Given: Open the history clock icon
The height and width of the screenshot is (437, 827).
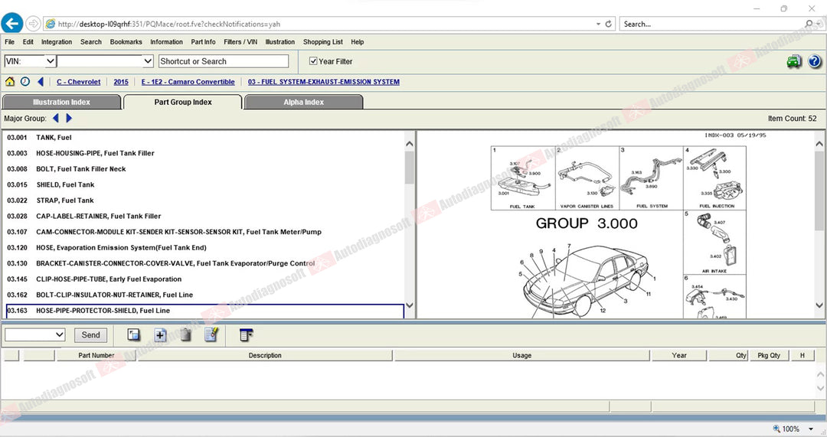Looking at the screenshot, I should (x=25, y=82).
